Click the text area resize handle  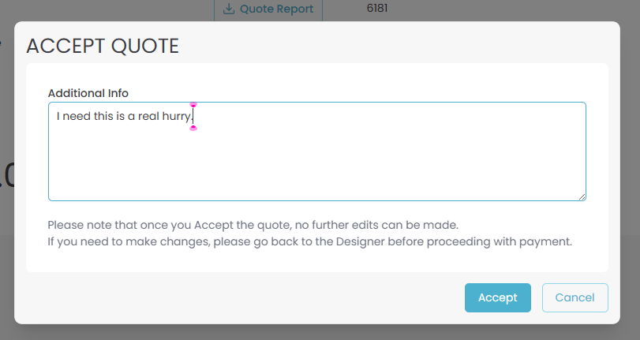pyautogui.click(x=582, y=196)
